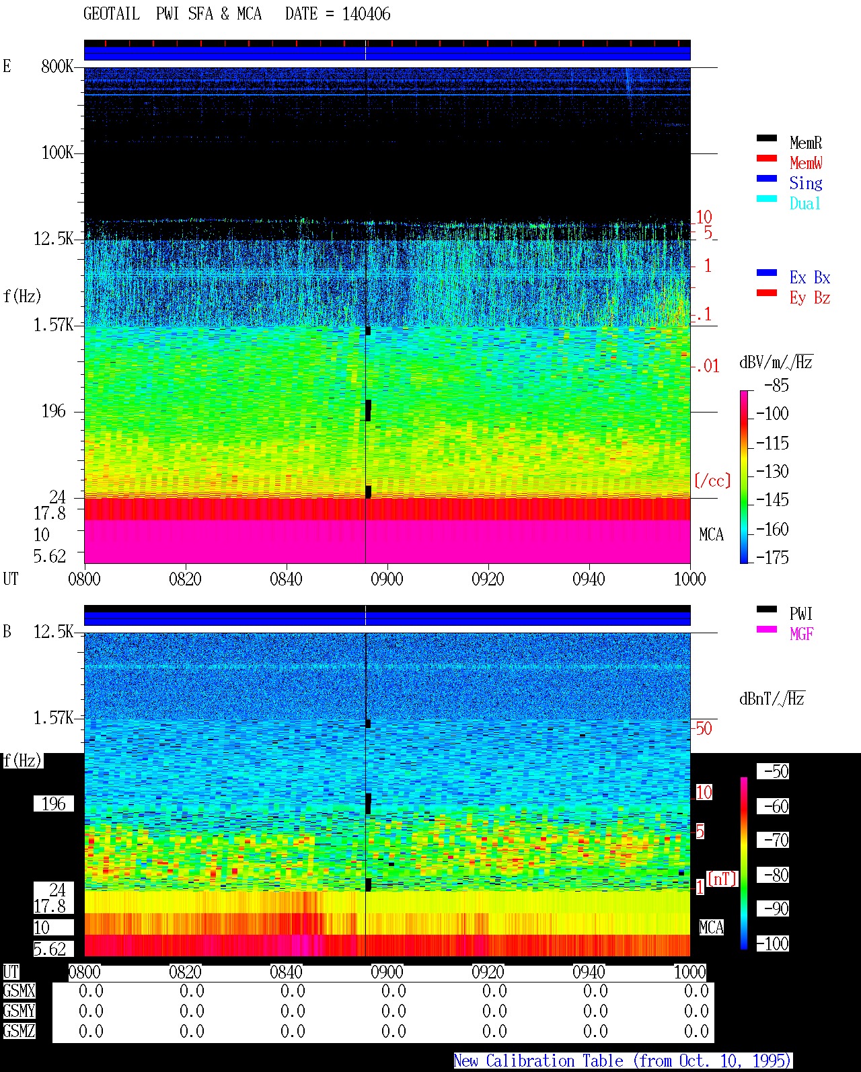Open the New Calibration Table link
The width and height of the screenshot is (861, 1072).
[623, 1061]
